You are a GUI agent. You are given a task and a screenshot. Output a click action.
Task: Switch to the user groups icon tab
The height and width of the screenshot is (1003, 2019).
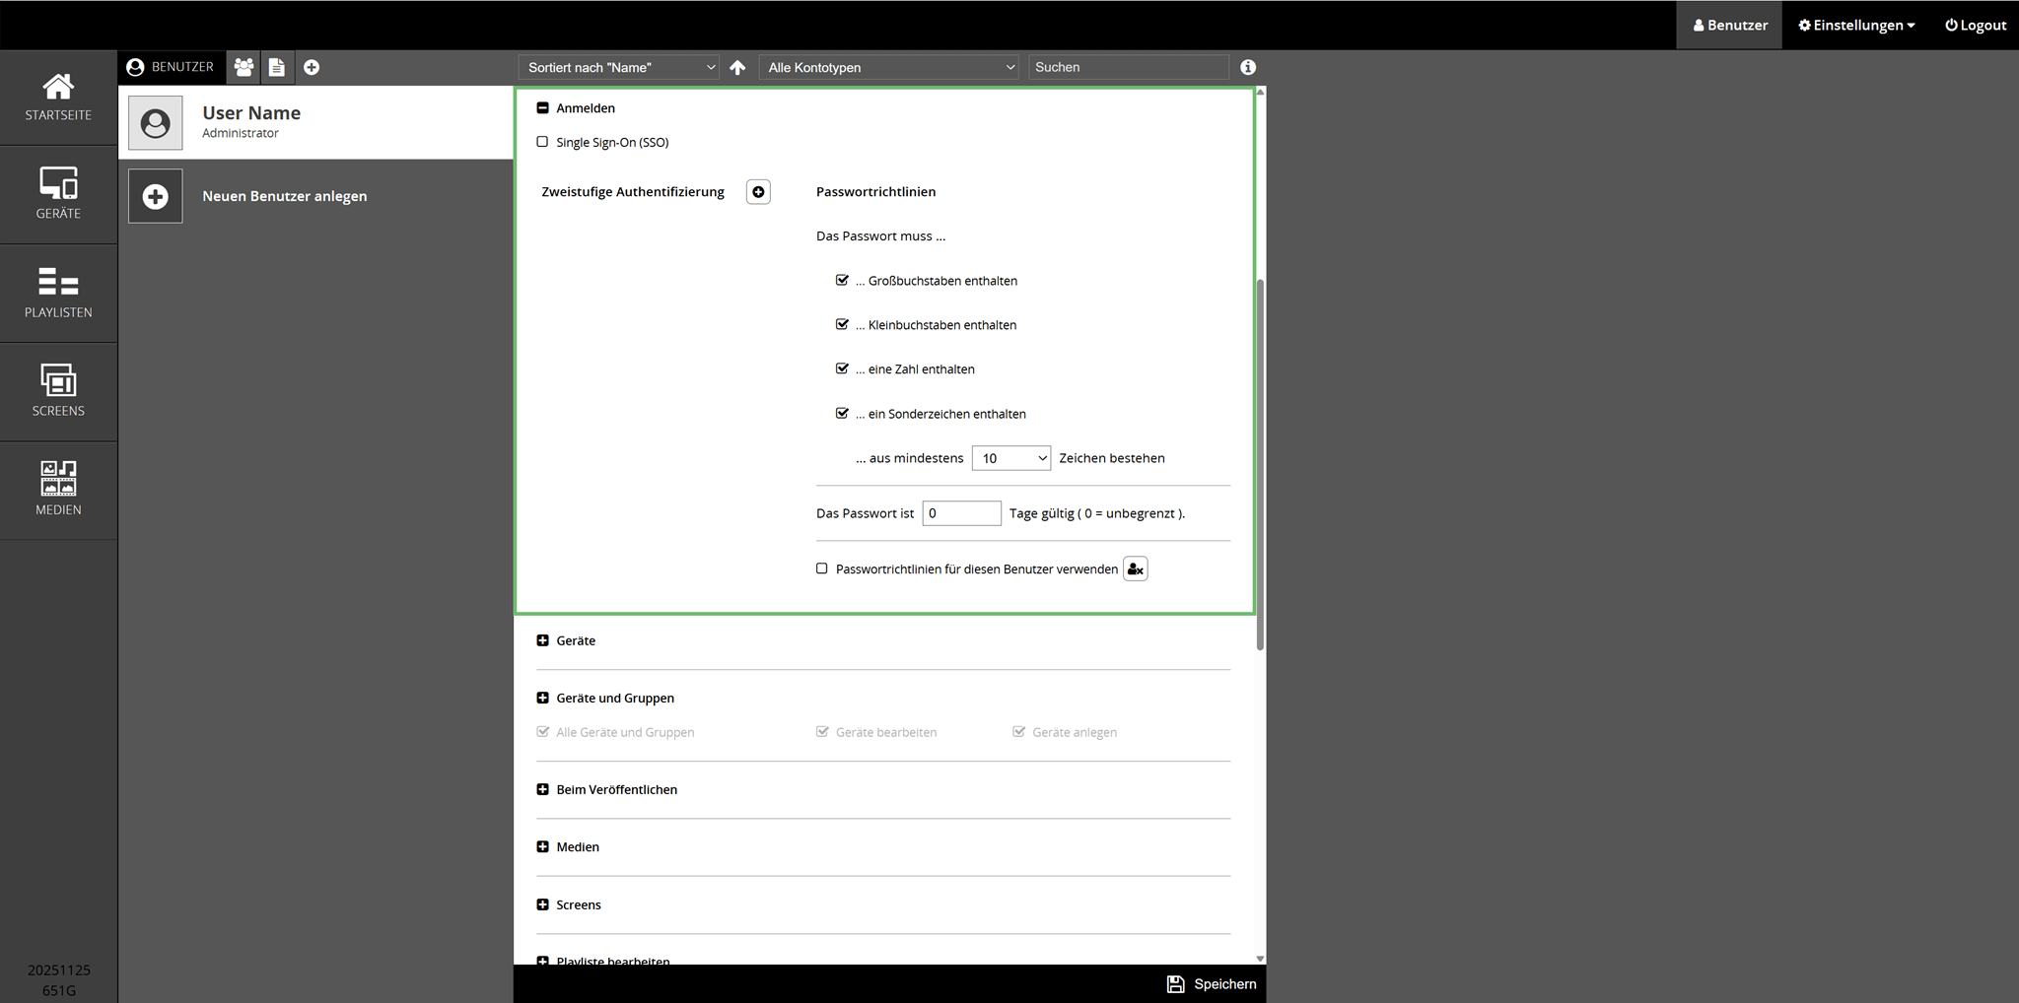[244, 67]
